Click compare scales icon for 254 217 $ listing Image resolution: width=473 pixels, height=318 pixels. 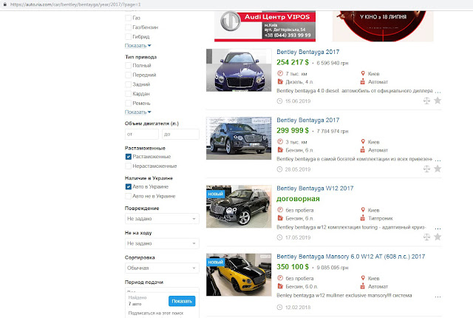click(x=426, y=100)
